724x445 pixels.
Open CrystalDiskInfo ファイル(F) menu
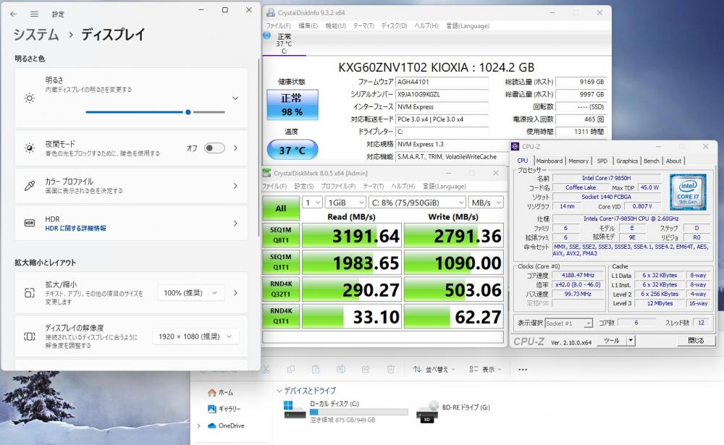click(278, 26)
